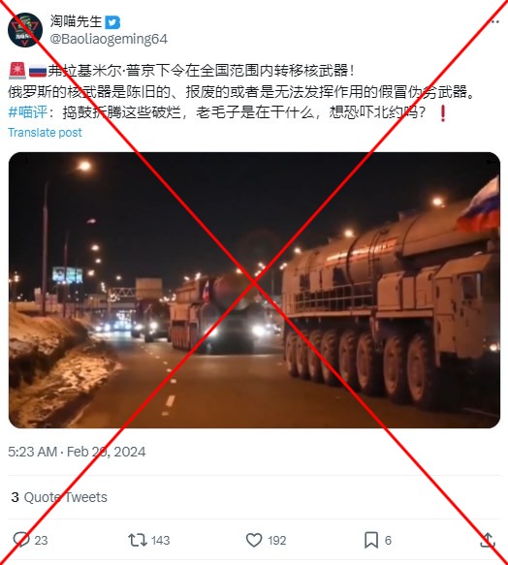This screenshot has height=565, width=508.
Task: View the 3 Quote Tweets
Action: 59,497
